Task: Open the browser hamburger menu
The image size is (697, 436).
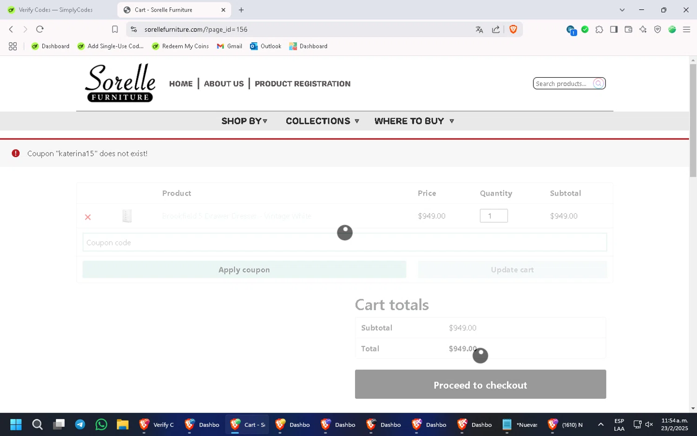Action: point(686,29)
